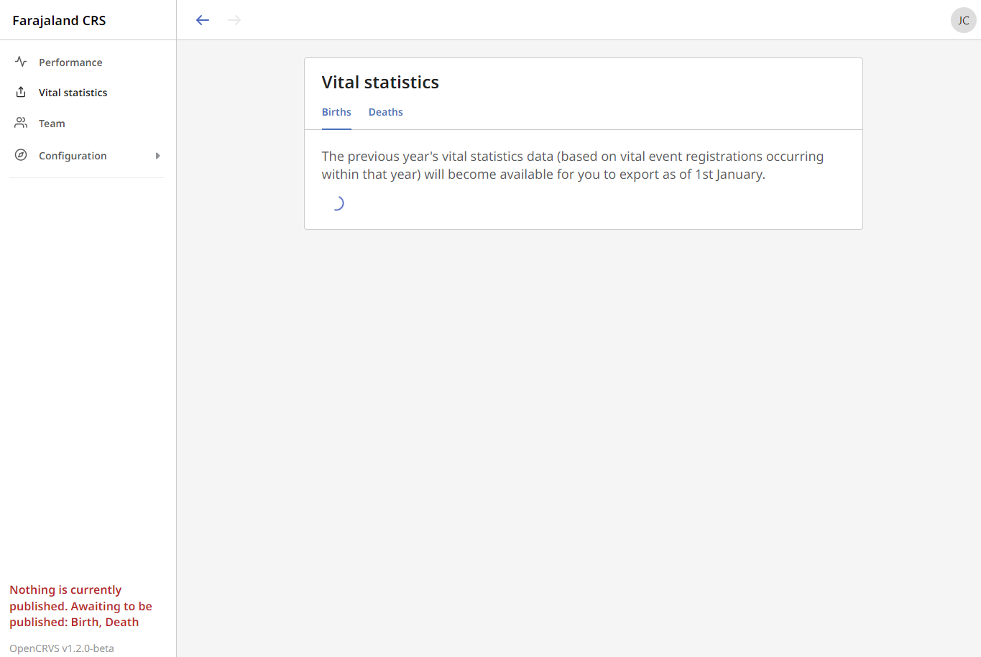
Task: Click the OpenCRVS v1.2.0-beta version label
Action: [x=61, y=648]
